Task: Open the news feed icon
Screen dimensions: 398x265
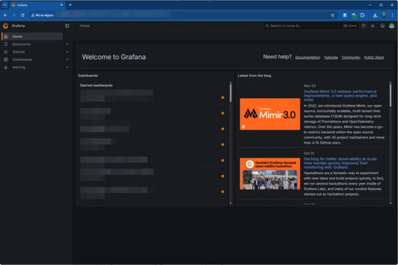Action: (x=373, y=26)
